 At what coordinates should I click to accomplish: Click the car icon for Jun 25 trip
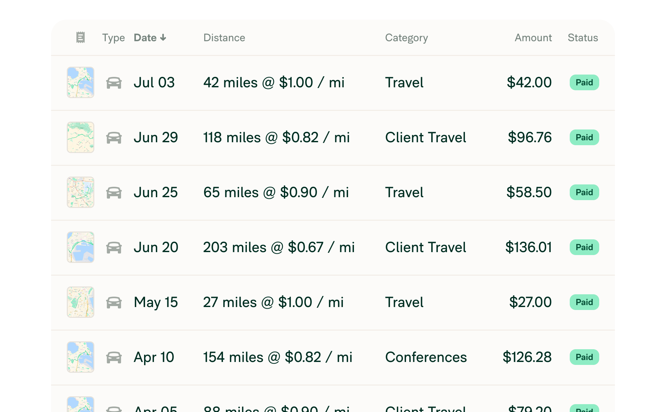coord(114,193)
